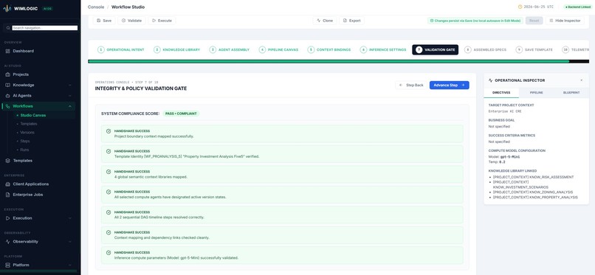Go to step 3 Agent Assembly

point(230,49)
